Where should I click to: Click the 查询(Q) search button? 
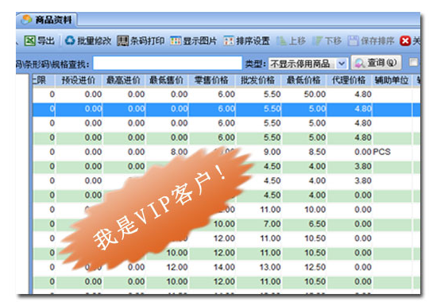377,63
